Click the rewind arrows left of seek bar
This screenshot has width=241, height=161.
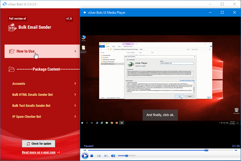[x=85, y=150]
